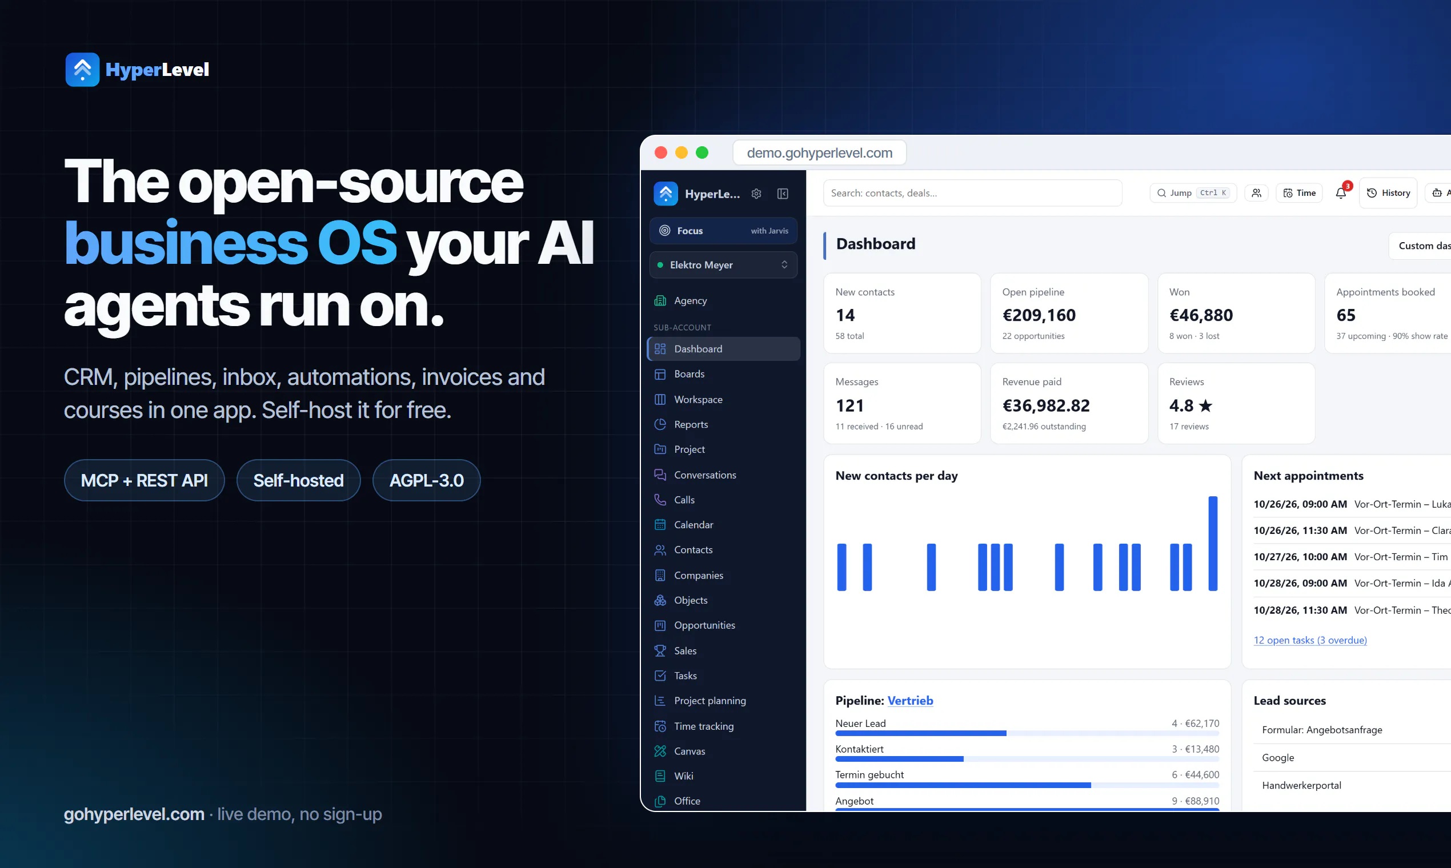Click the Workspace columns icon
This screenshot has height=868, width=1451.
660,400
